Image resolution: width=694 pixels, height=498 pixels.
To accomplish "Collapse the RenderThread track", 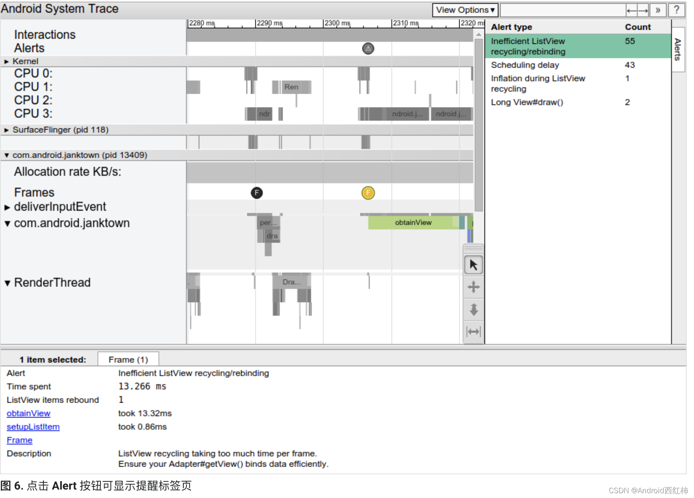I will coord(7,283).
